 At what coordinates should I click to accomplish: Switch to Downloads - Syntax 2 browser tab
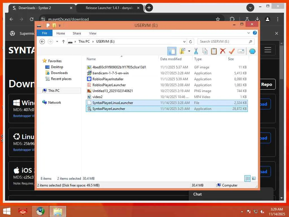tap(42, 8)
